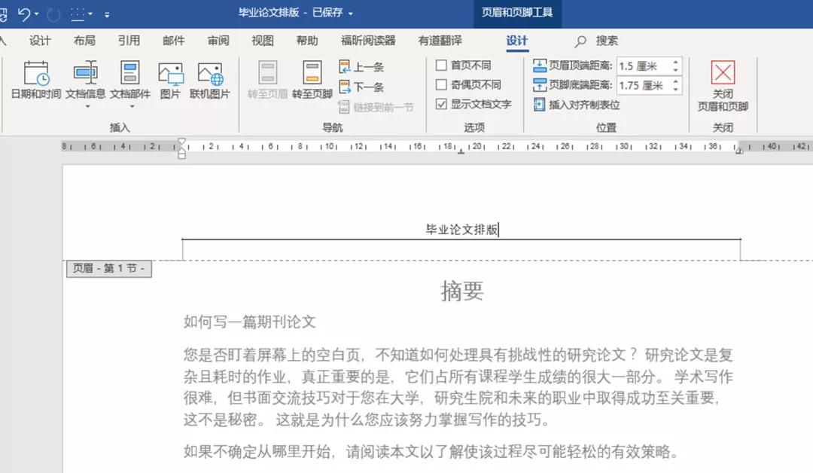The width and height of the screenshot is (813, 473).
Task: Open Quick Parts (文档部件)
Action: coord(129,81)
